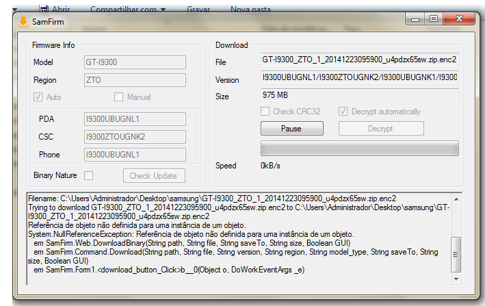Click the Region field showing ZTO
This screenshot has width=485, height=306.
(135, 80)
